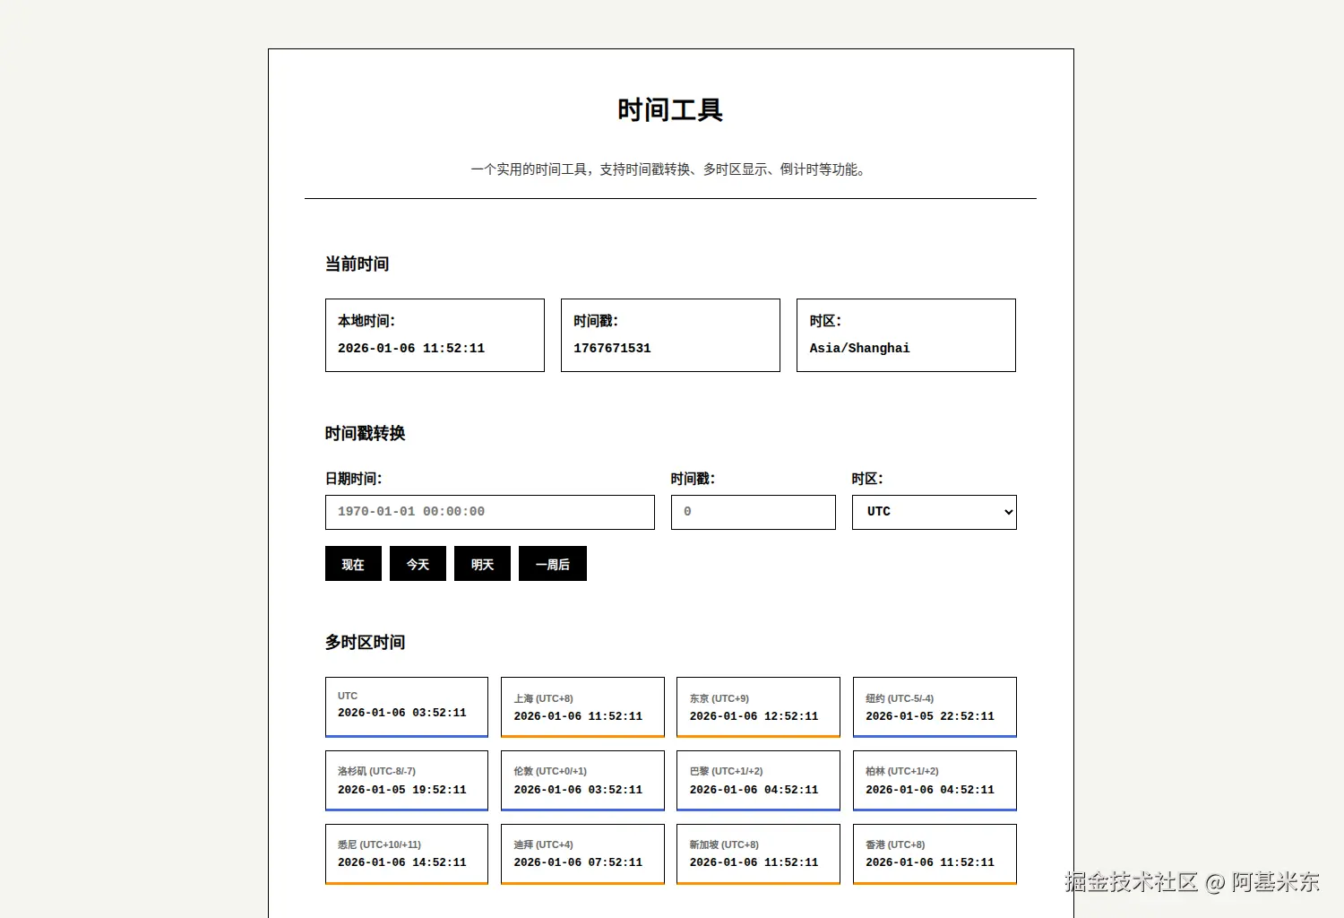Click the timestamp value 1767671531

tap(613, 348)
